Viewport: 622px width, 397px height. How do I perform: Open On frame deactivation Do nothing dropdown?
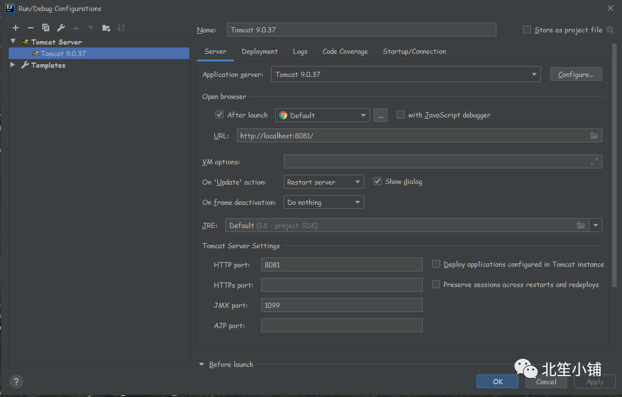coord(324,202)
